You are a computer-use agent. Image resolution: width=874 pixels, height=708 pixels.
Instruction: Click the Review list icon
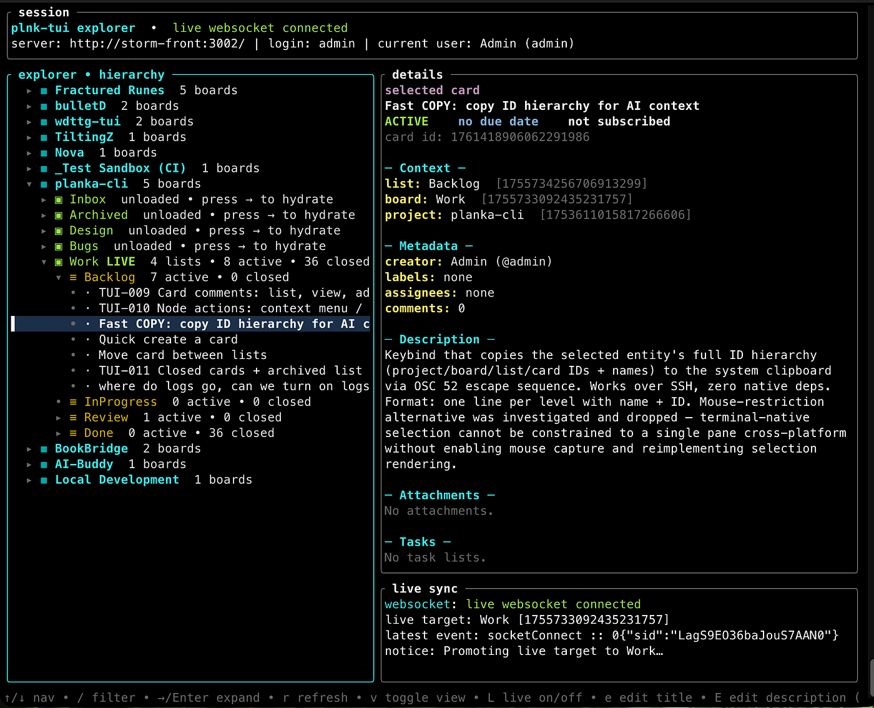[x=73, y=418]
